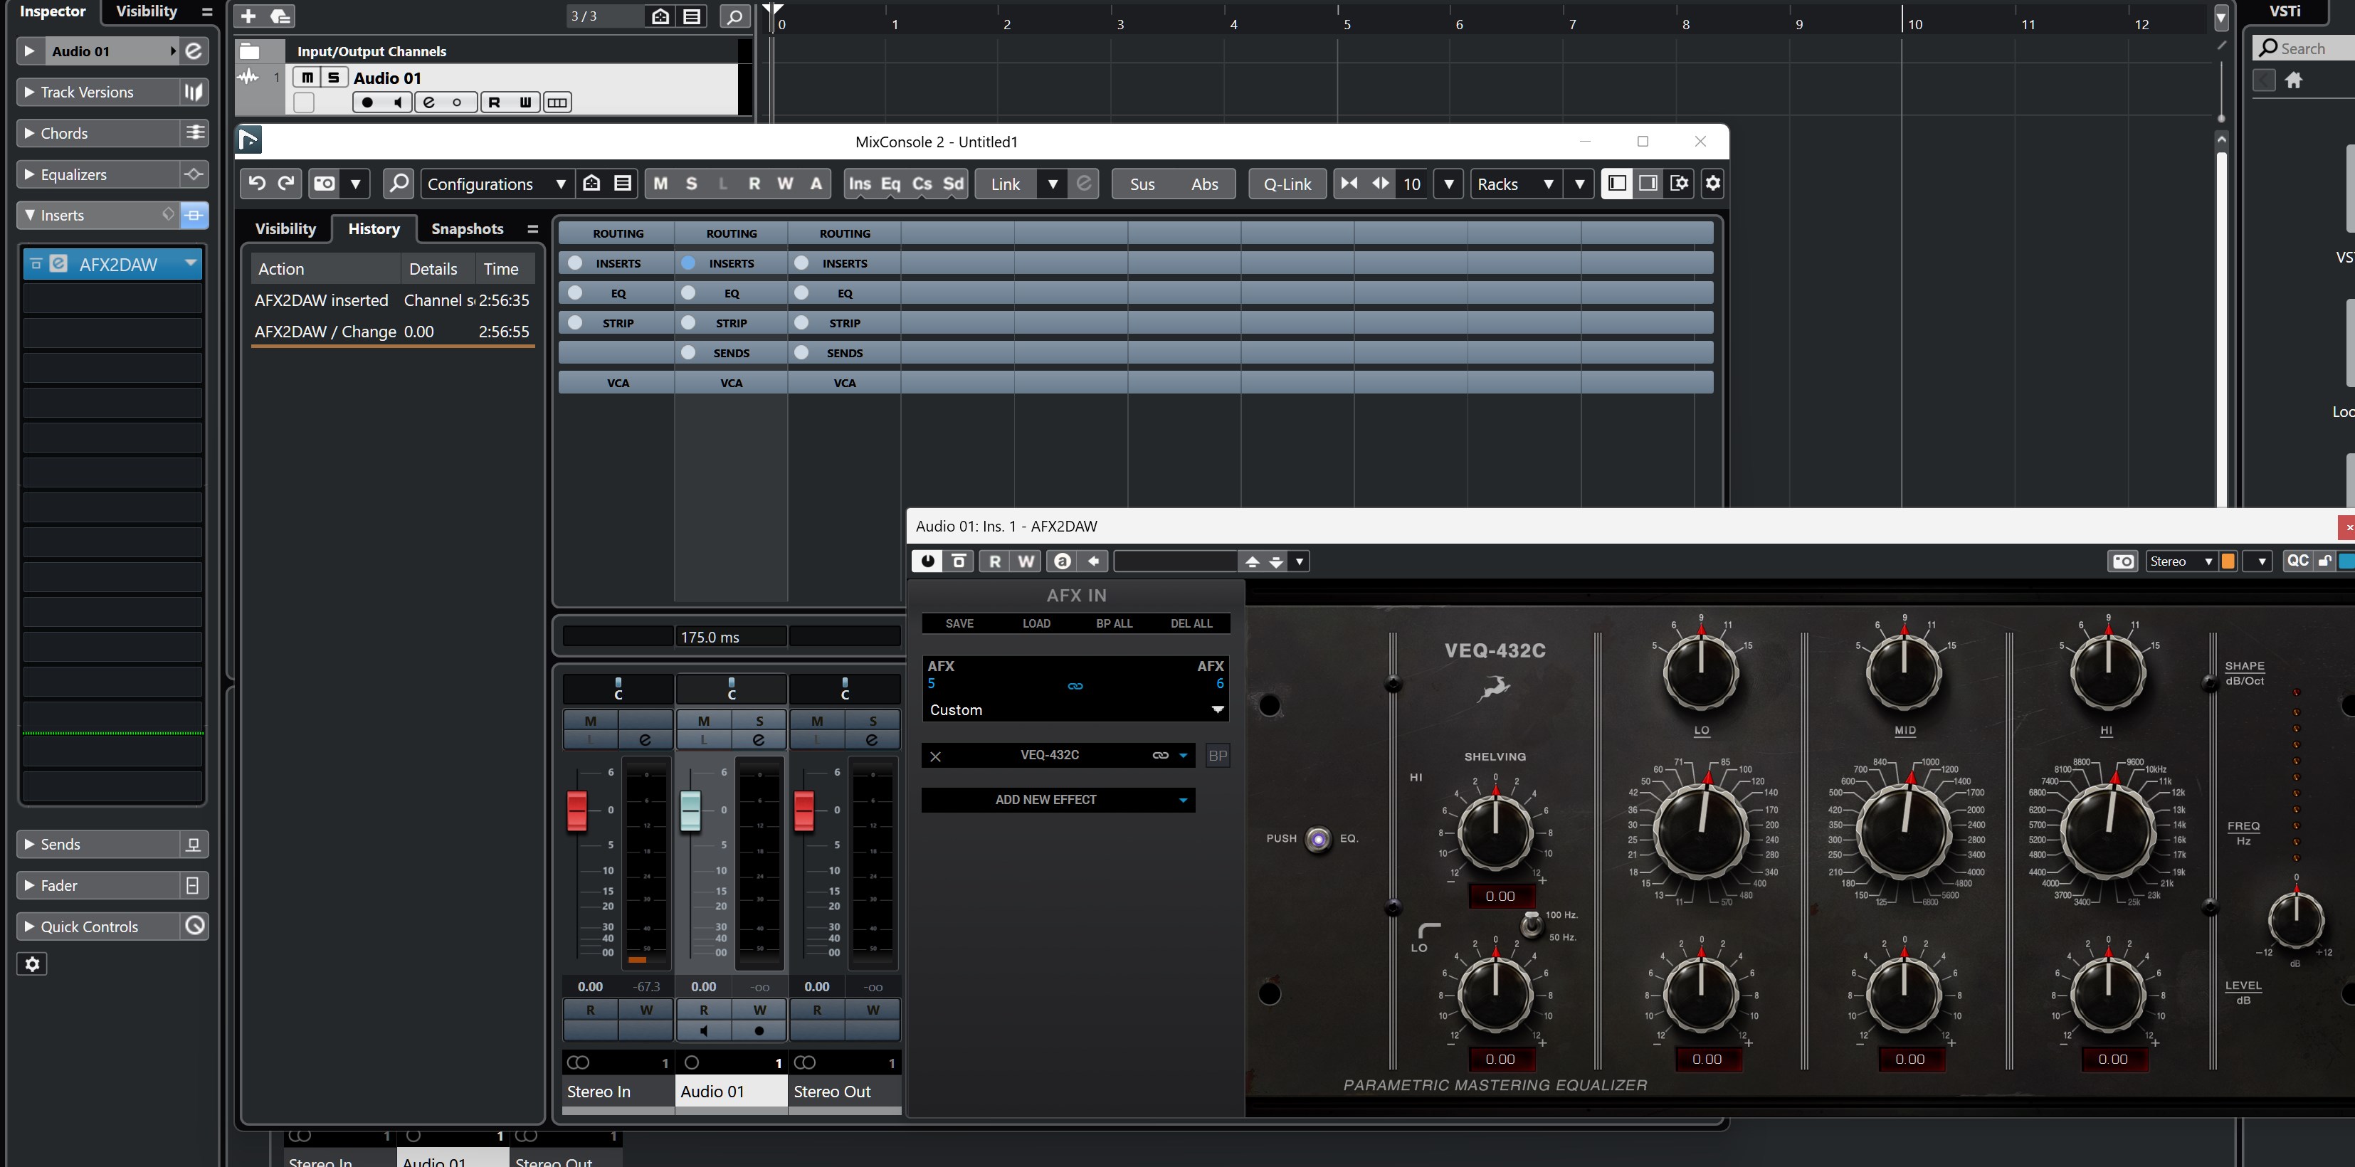Click the Audio 01 channel fader handle
Viewport: 2355px width, 1167px height.
point(690,810)
